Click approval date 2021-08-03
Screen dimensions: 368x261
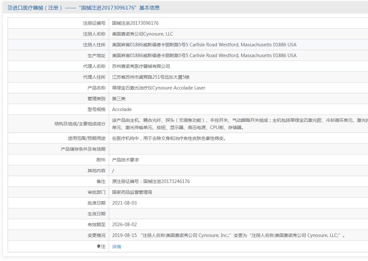tap(124, 203)
